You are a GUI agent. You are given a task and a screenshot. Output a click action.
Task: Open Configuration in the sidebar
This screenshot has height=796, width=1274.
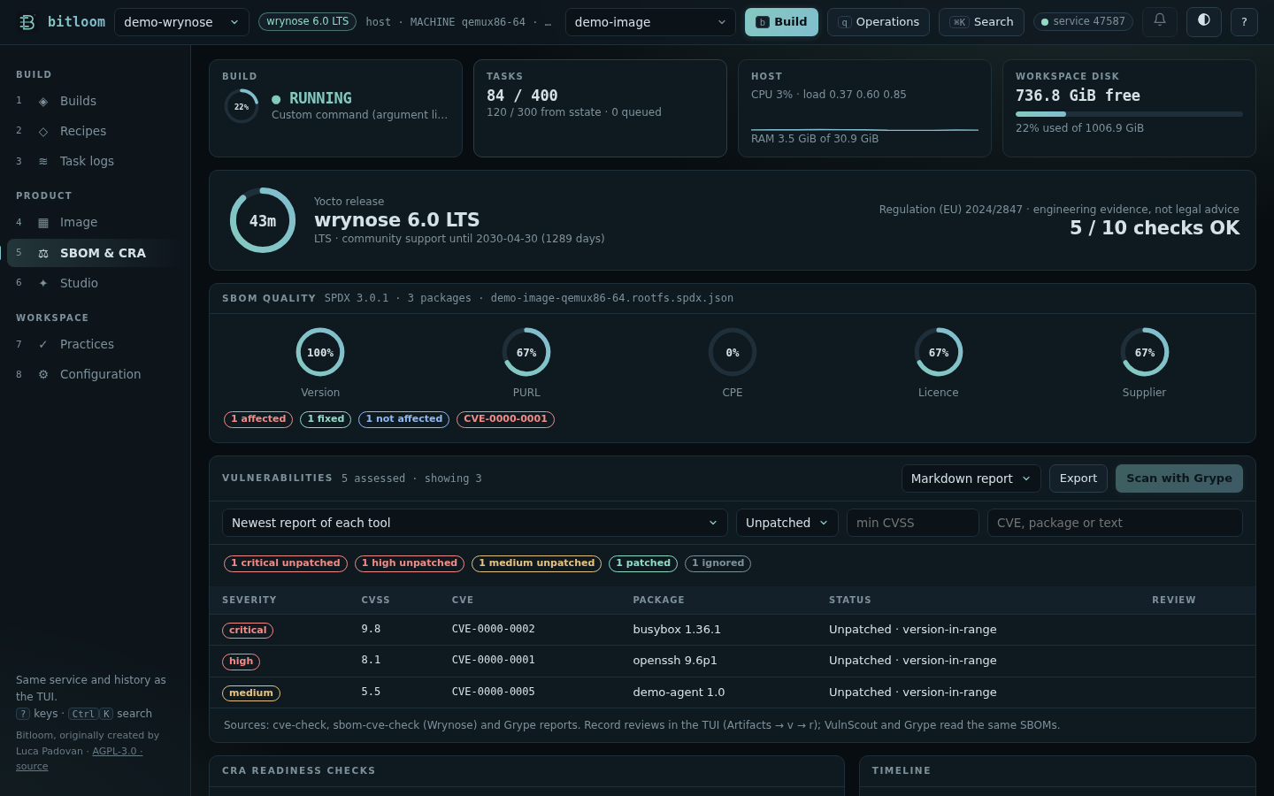[96, 375]
